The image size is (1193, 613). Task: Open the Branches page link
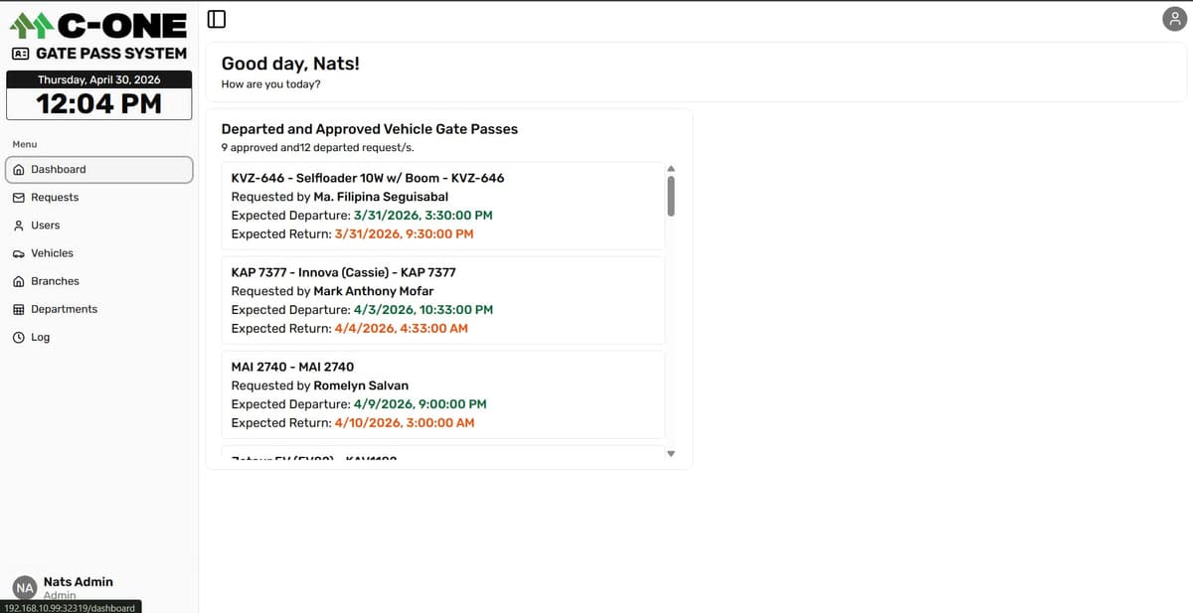[98, 281]
